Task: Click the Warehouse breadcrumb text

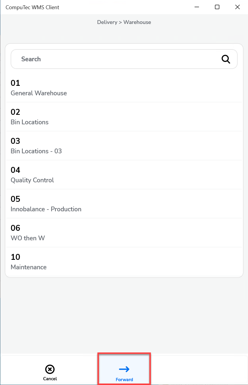Action: pos(137,22)
